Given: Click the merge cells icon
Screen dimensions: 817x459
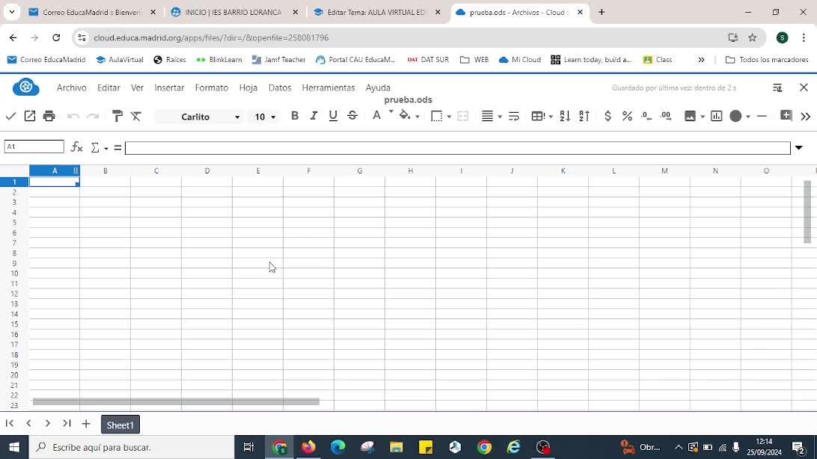Looking at the screenshot, I should [462, 116].
